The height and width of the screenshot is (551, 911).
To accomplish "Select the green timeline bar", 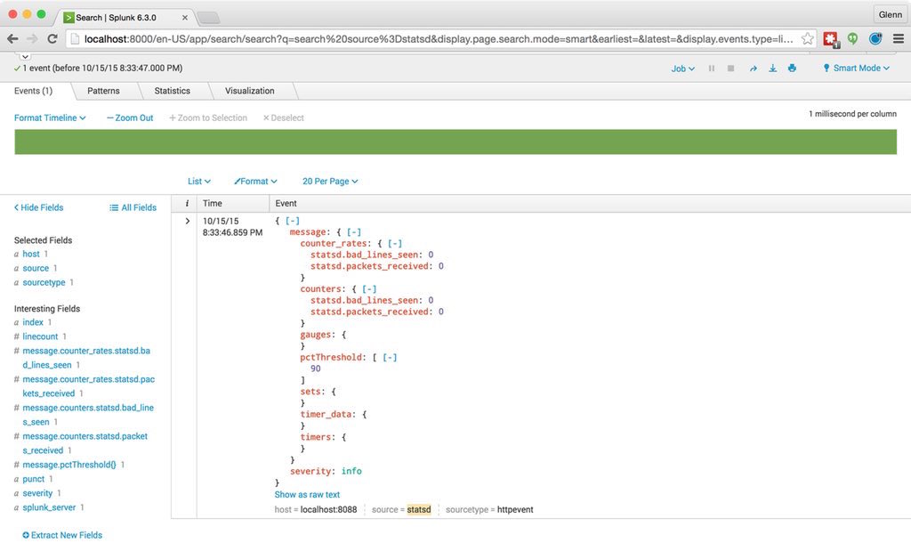I will click(455, 142).
